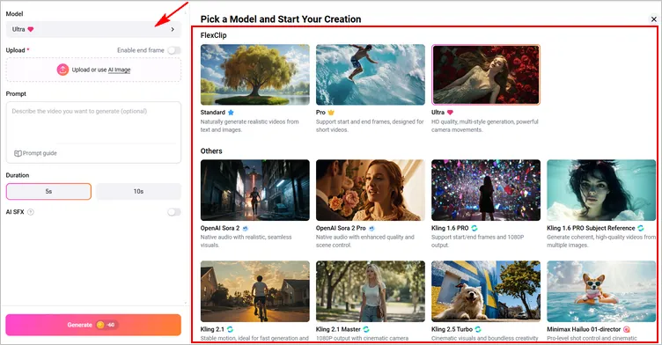Viewport: 662px width, 345px height.
Task: Click the Kling logo icon beside Kling 1.6 PRO
Action: click(x=474, y=228)
